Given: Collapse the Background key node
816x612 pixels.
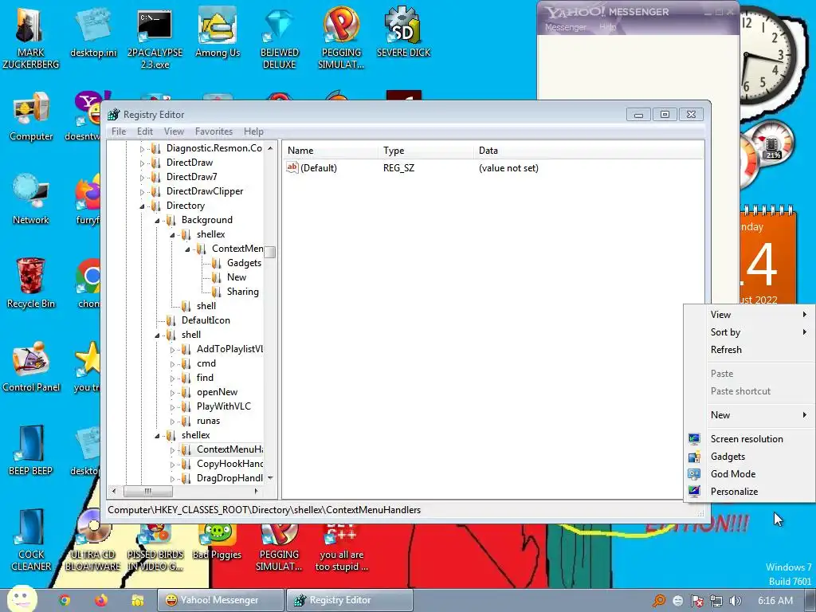Looking at the screenshot, I should 157,221.
